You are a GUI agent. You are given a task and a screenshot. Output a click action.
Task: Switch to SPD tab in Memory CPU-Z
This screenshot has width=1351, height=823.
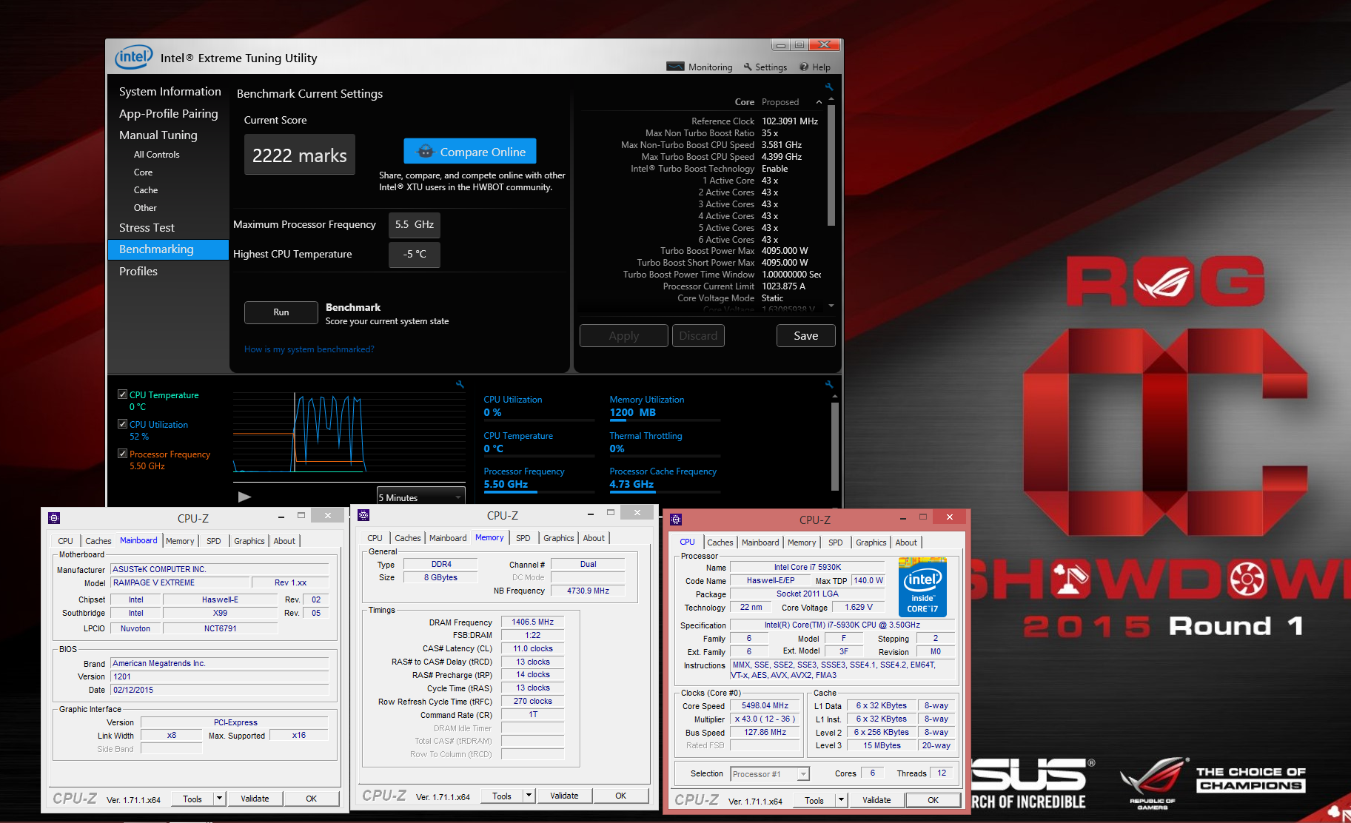[x=523, y=538]
